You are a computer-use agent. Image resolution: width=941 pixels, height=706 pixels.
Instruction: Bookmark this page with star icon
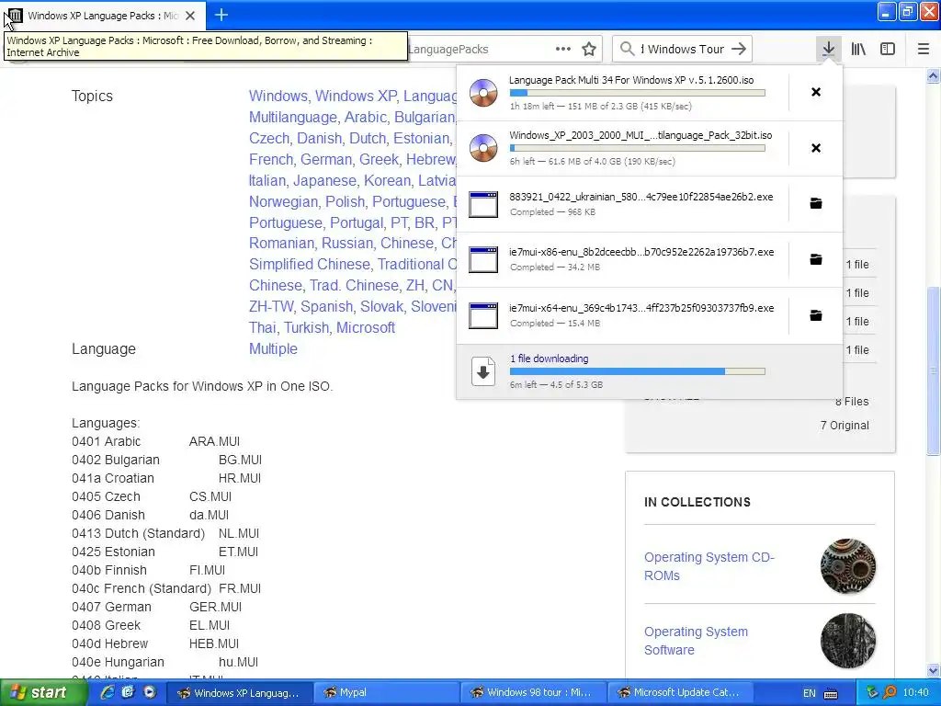[x=589, y=49]
